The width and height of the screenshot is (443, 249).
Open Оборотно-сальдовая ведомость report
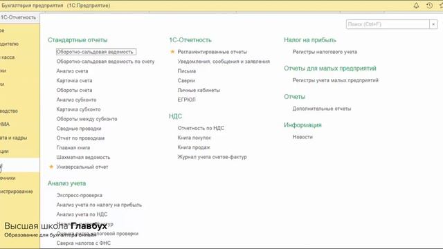pyautogui.click(x=96, y=52)
